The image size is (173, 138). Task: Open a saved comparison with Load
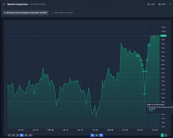pos(151,4)
